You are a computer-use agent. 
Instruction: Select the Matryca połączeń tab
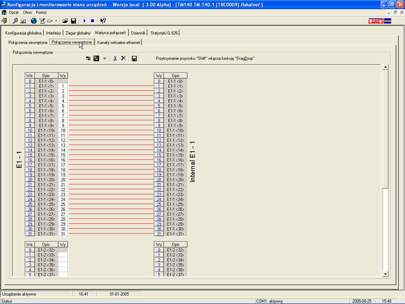click(x=110, y=32)
